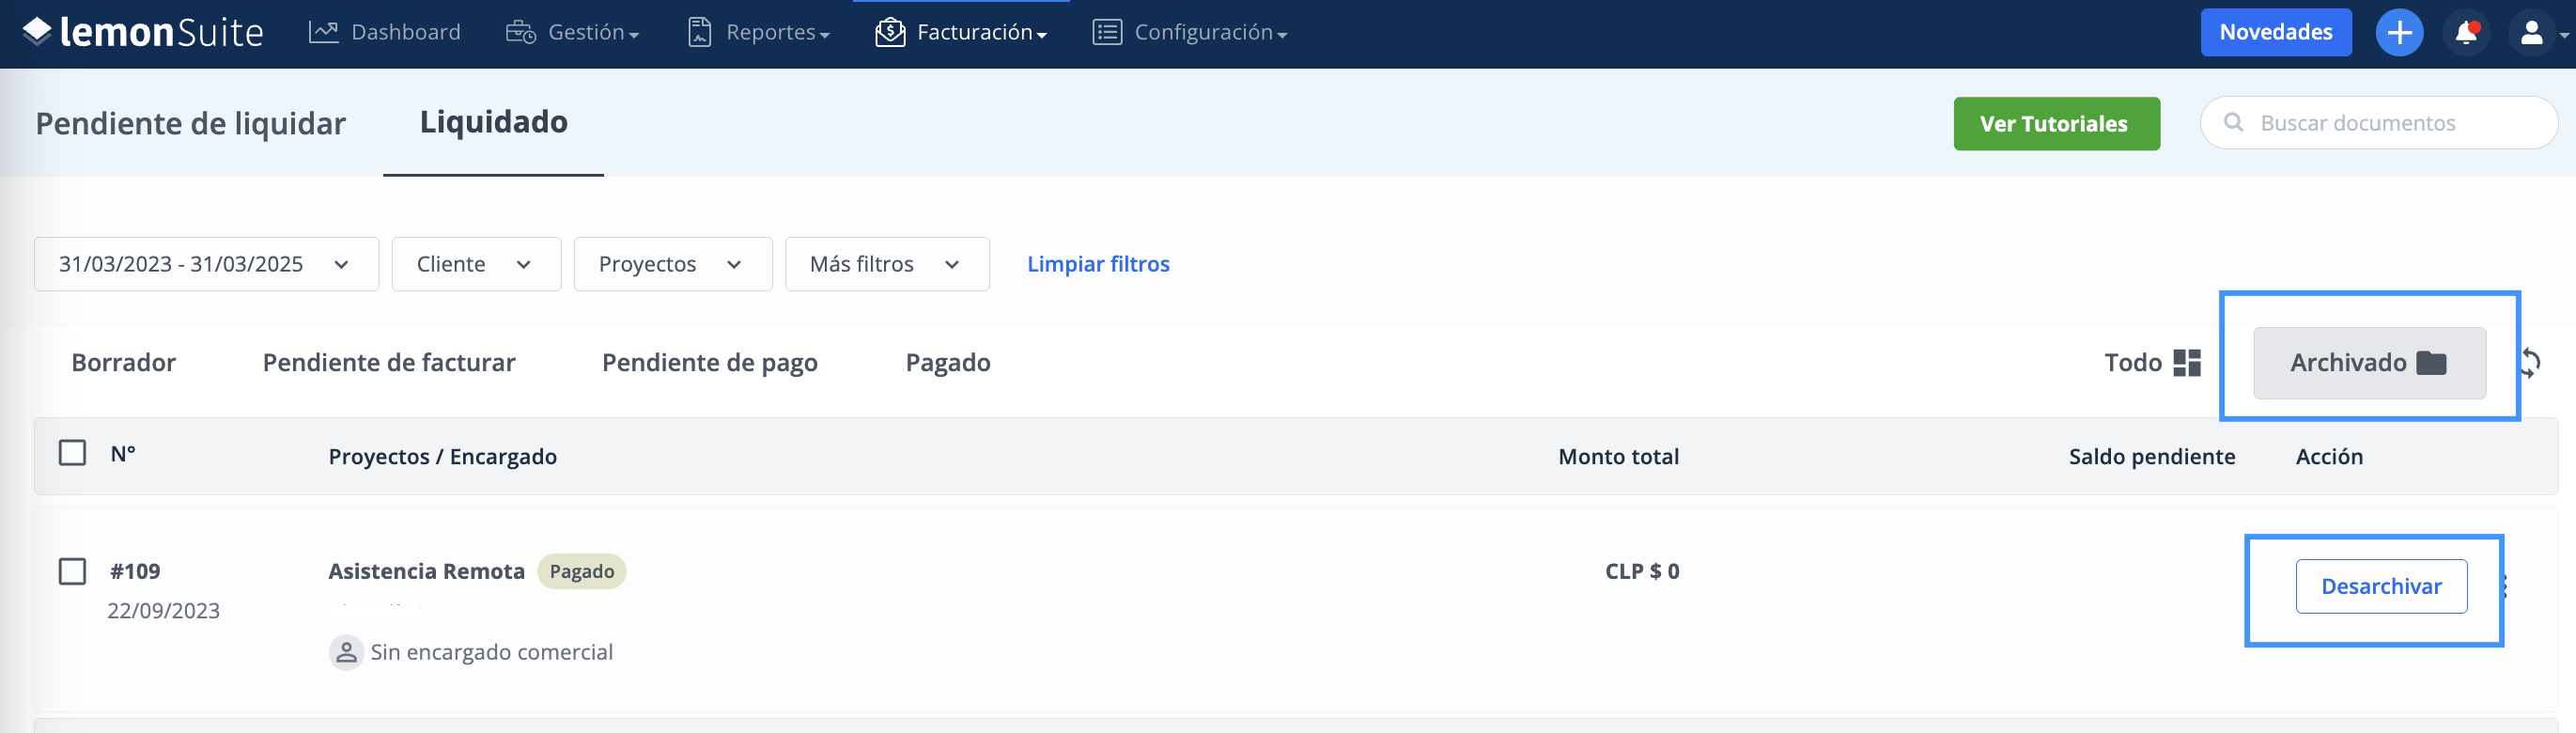
Task: Switch to Pendiente de liquidar tab
Action: point(191,123)
